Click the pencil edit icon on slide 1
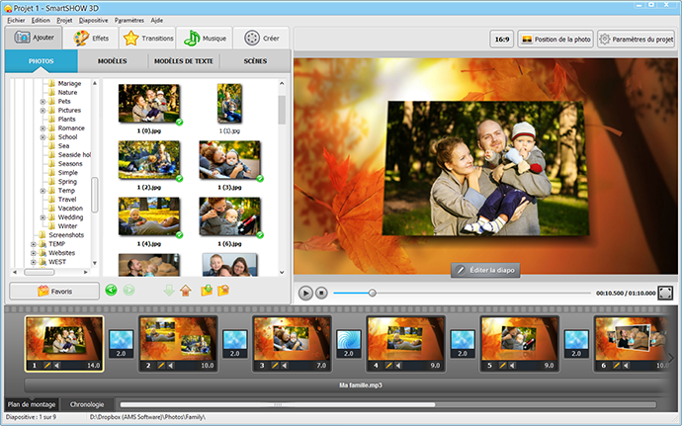 point(45,365)
